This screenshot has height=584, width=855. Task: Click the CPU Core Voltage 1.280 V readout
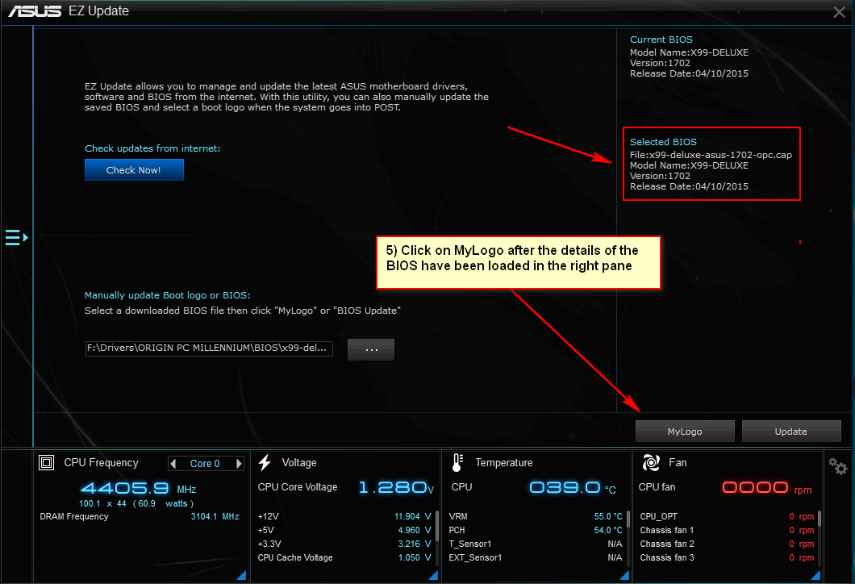click(396, 487)
